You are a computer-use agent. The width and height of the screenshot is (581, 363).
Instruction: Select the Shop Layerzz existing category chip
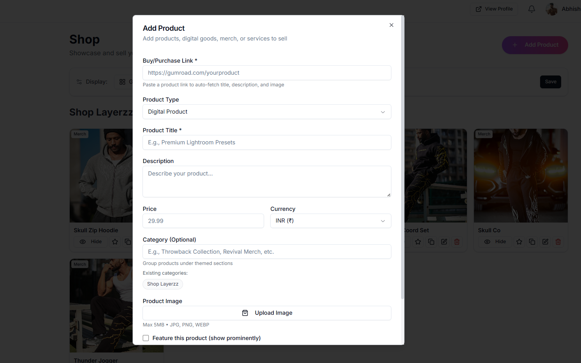tap(163, 284)
